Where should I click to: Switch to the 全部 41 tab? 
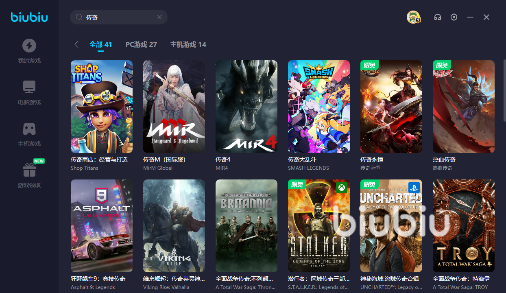coord(100,44)
